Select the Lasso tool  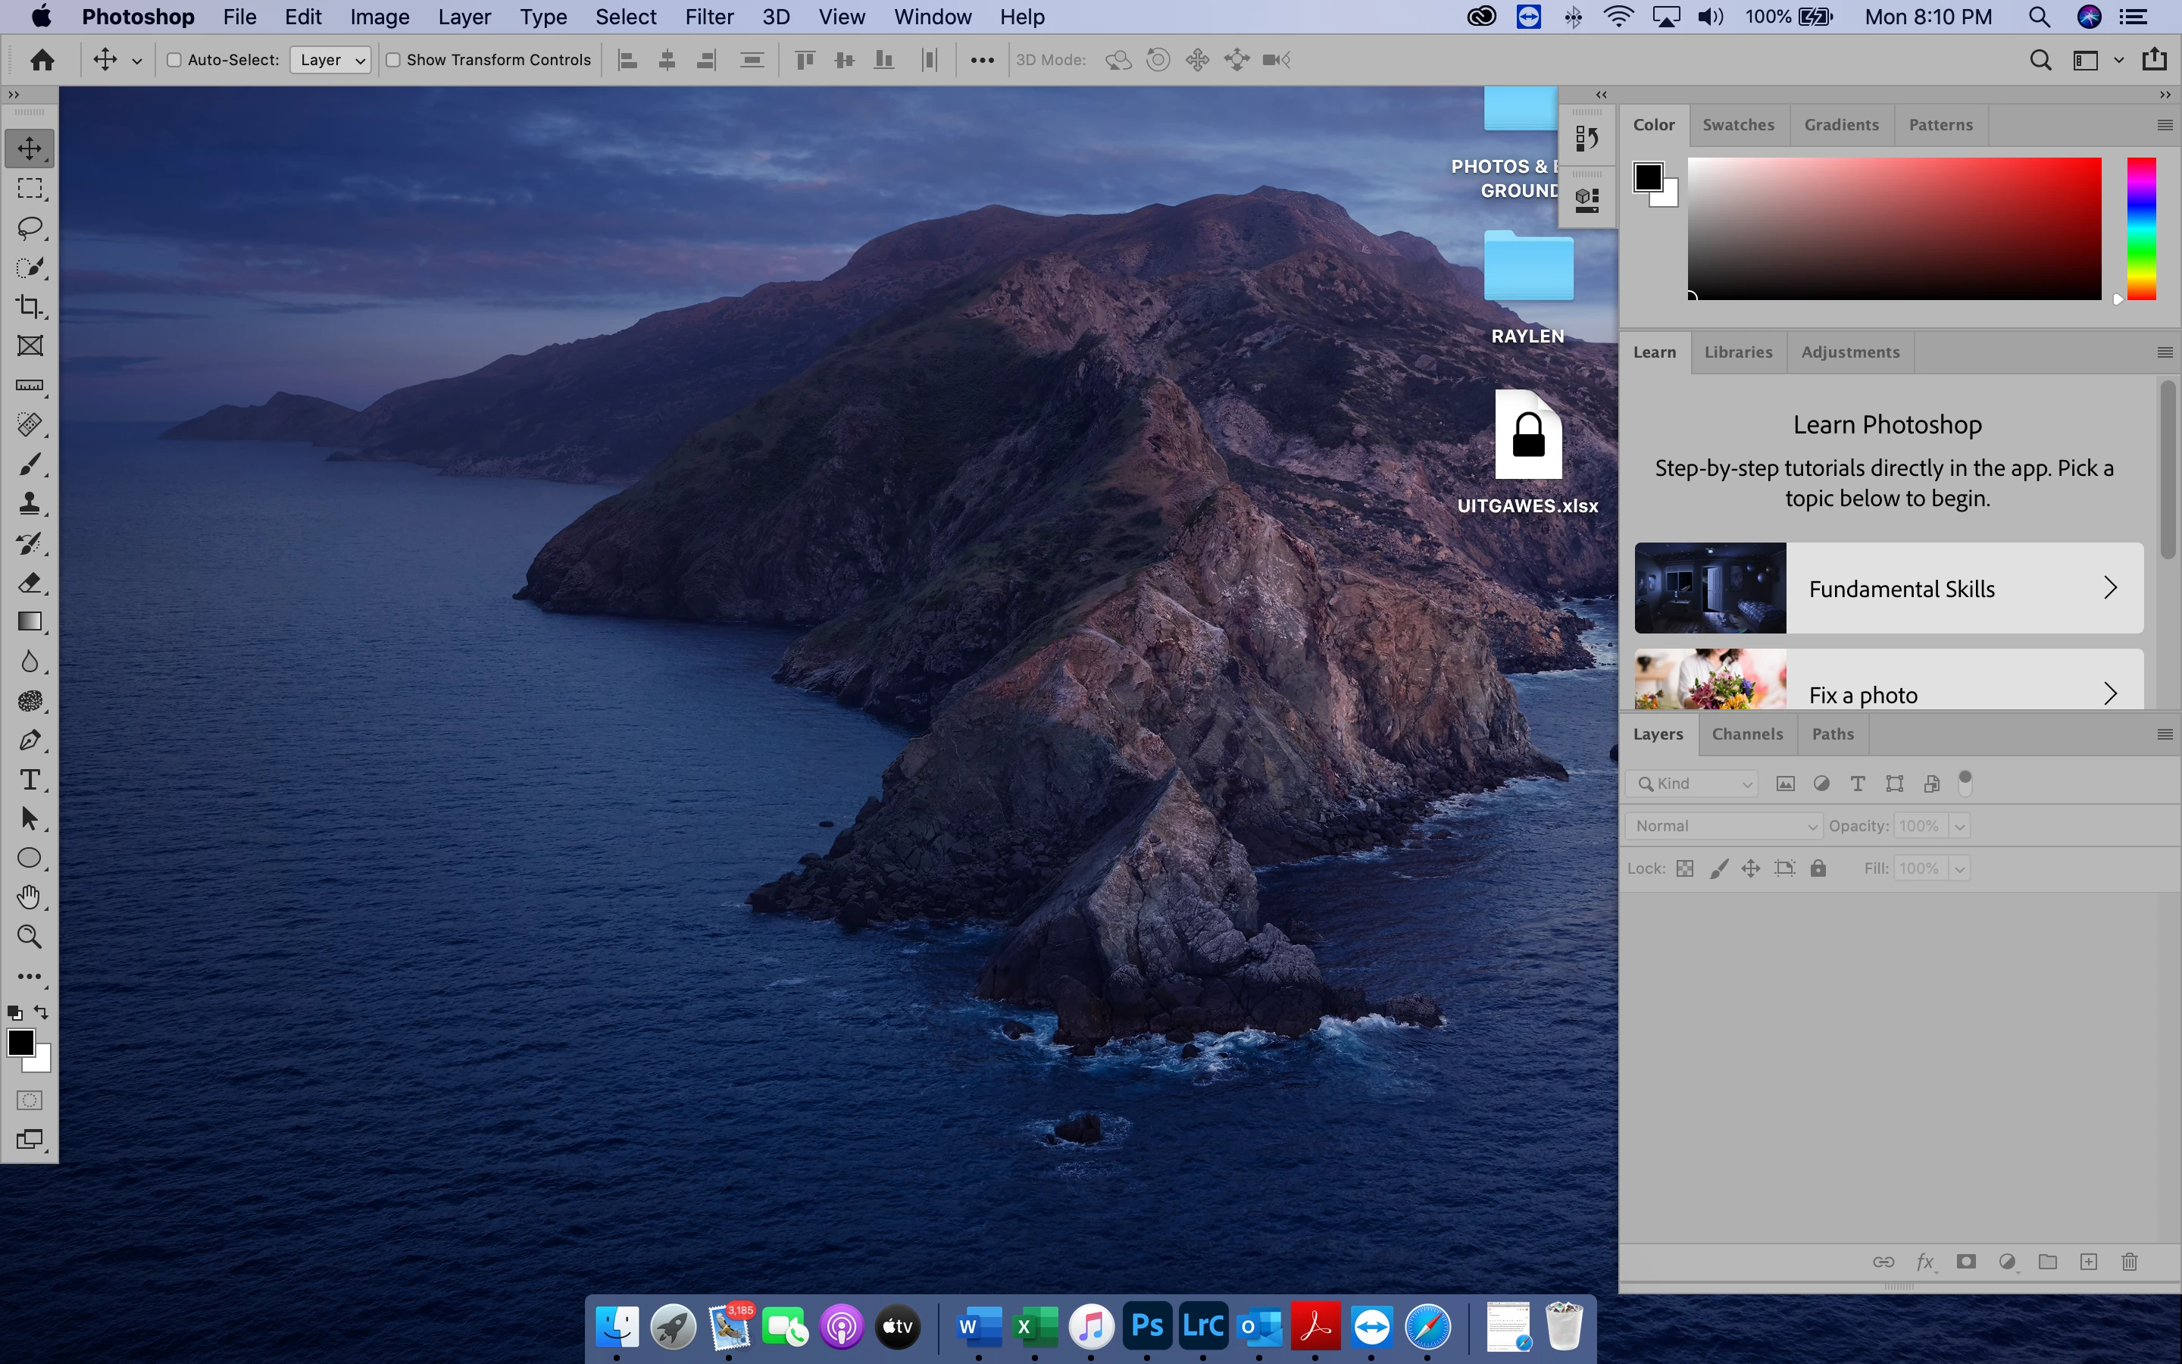pyautogui.click(x=30, y=227)
